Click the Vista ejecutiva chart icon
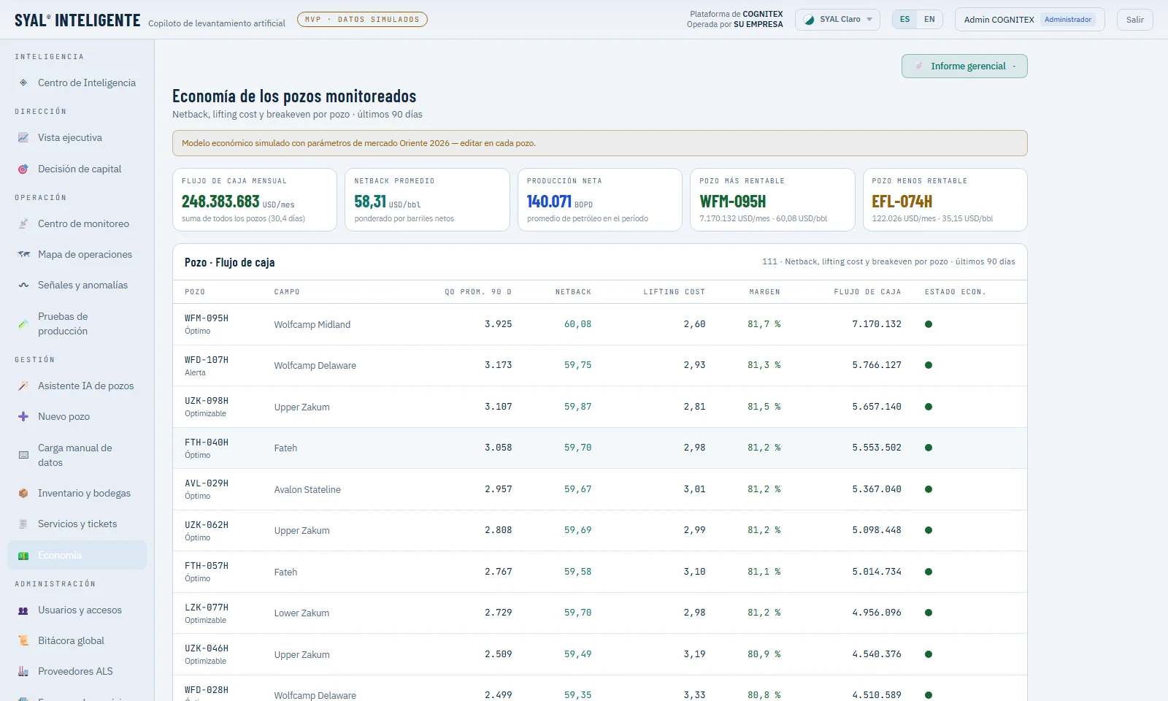Image resolution: width=1168 pixels, height=701 pixels. point(23,137)
